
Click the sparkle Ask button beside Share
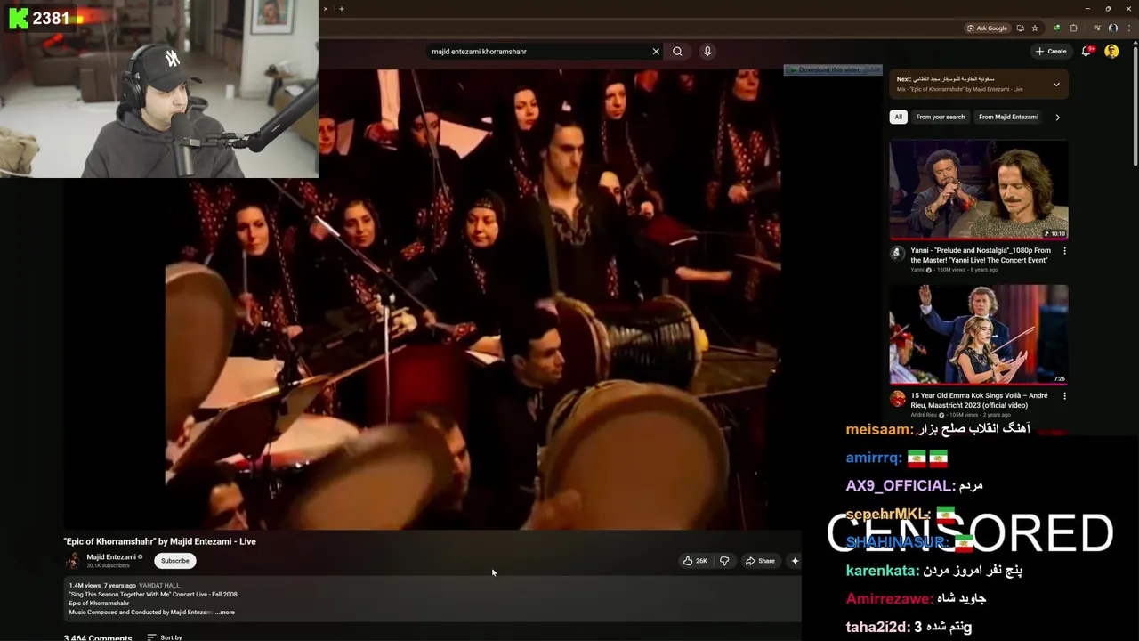[x=795, y=561]
